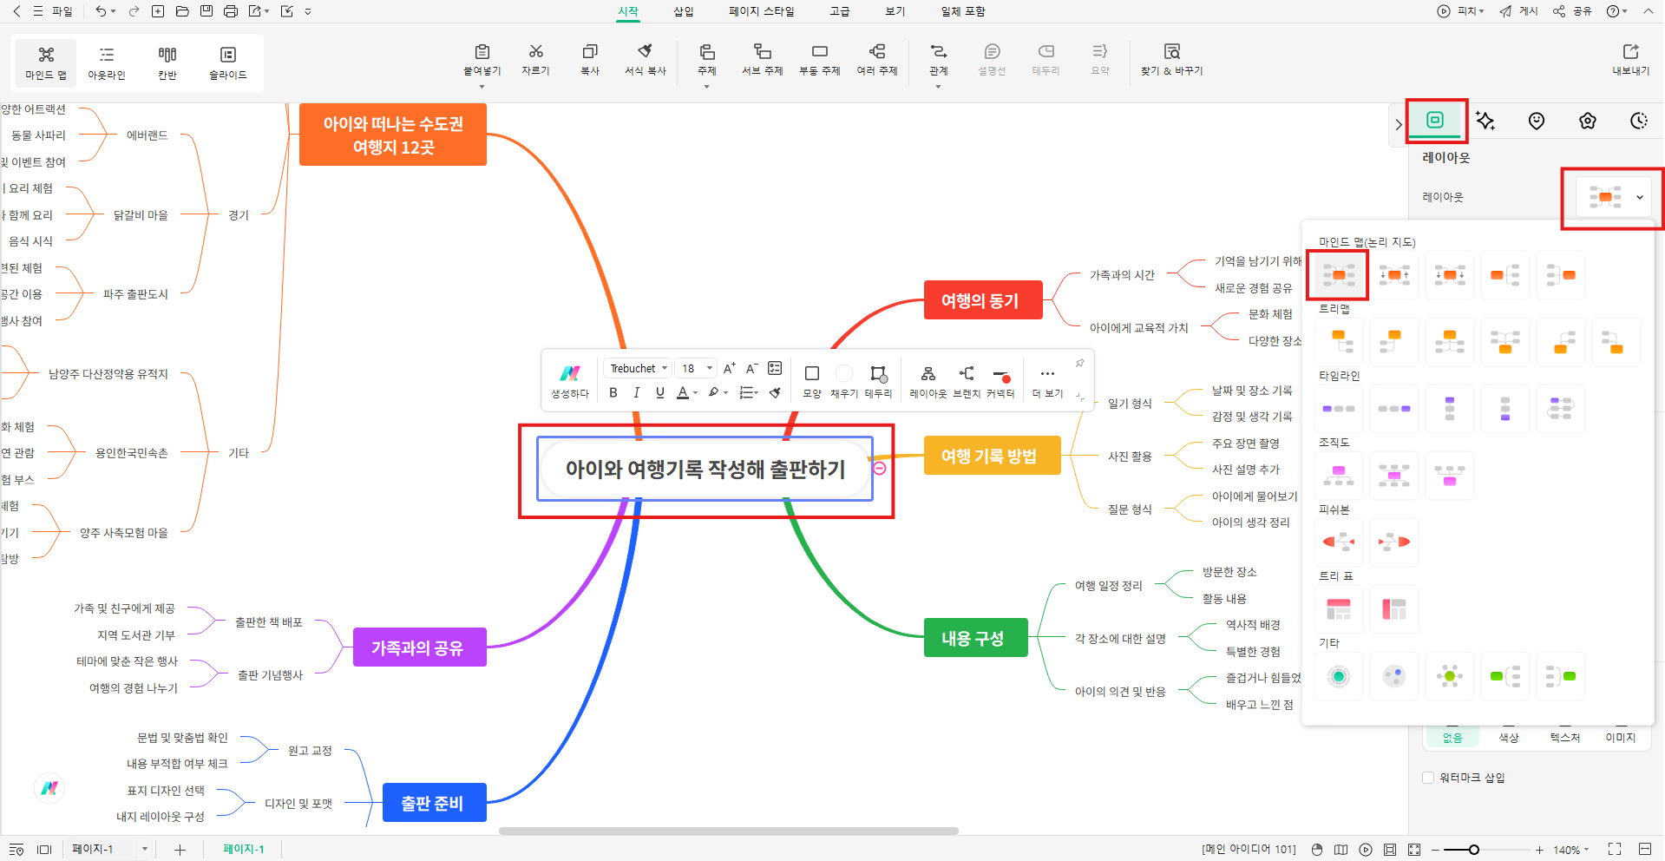
Task: Click the Save icon in top bar
Action: click(x=206, y=11)
